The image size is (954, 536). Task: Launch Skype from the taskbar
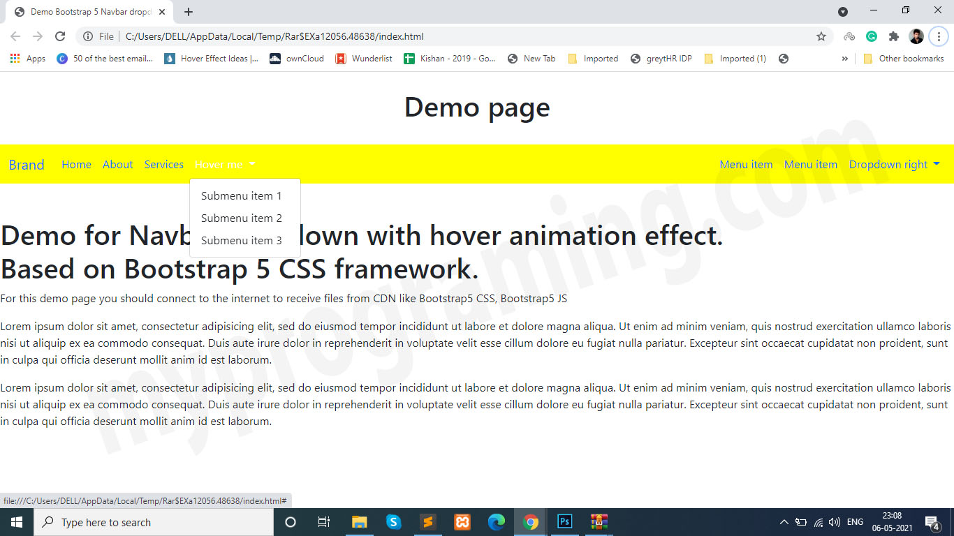(393, 521)
